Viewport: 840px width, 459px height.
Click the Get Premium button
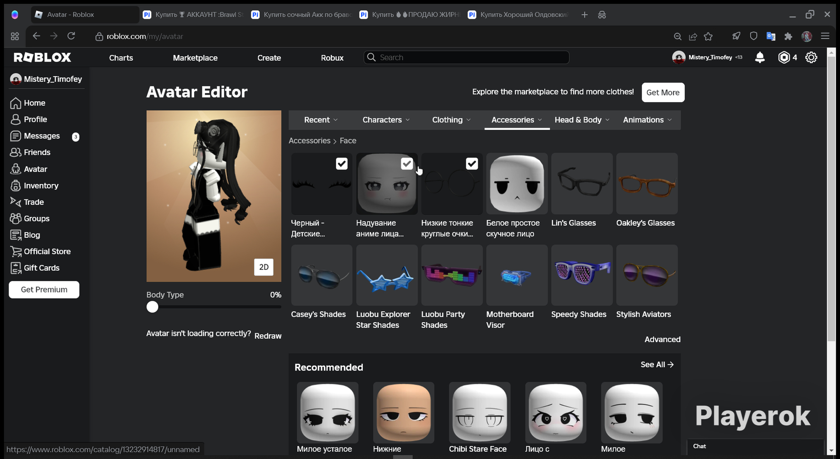click(x=44, y=290)
